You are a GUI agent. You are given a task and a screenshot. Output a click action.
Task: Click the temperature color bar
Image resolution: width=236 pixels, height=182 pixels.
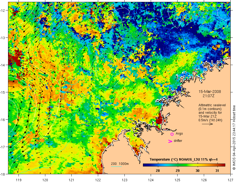pyautogui.click(x=184, y=165)
